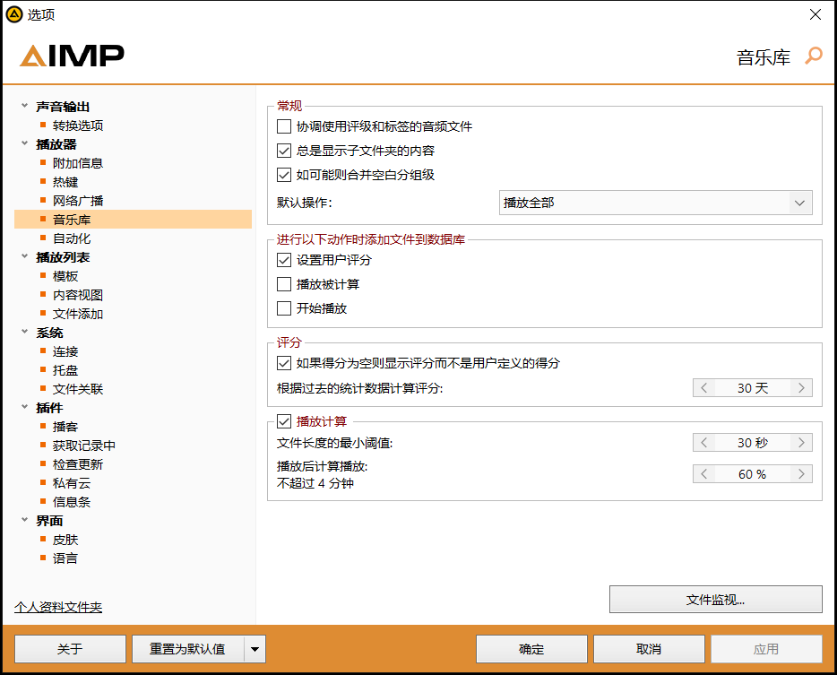This screenshot has width=837, height=675.
Task: Click the 取消 button
Action: tap(649, 649)
